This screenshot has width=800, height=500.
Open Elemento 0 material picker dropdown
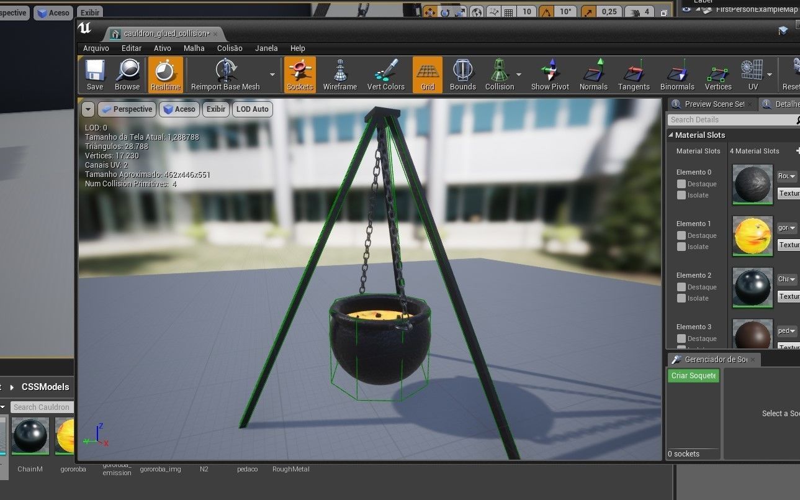(788, 176)
